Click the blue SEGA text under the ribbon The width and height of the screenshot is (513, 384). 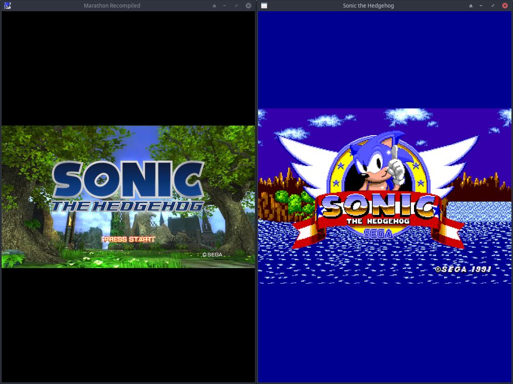point(378,233)
